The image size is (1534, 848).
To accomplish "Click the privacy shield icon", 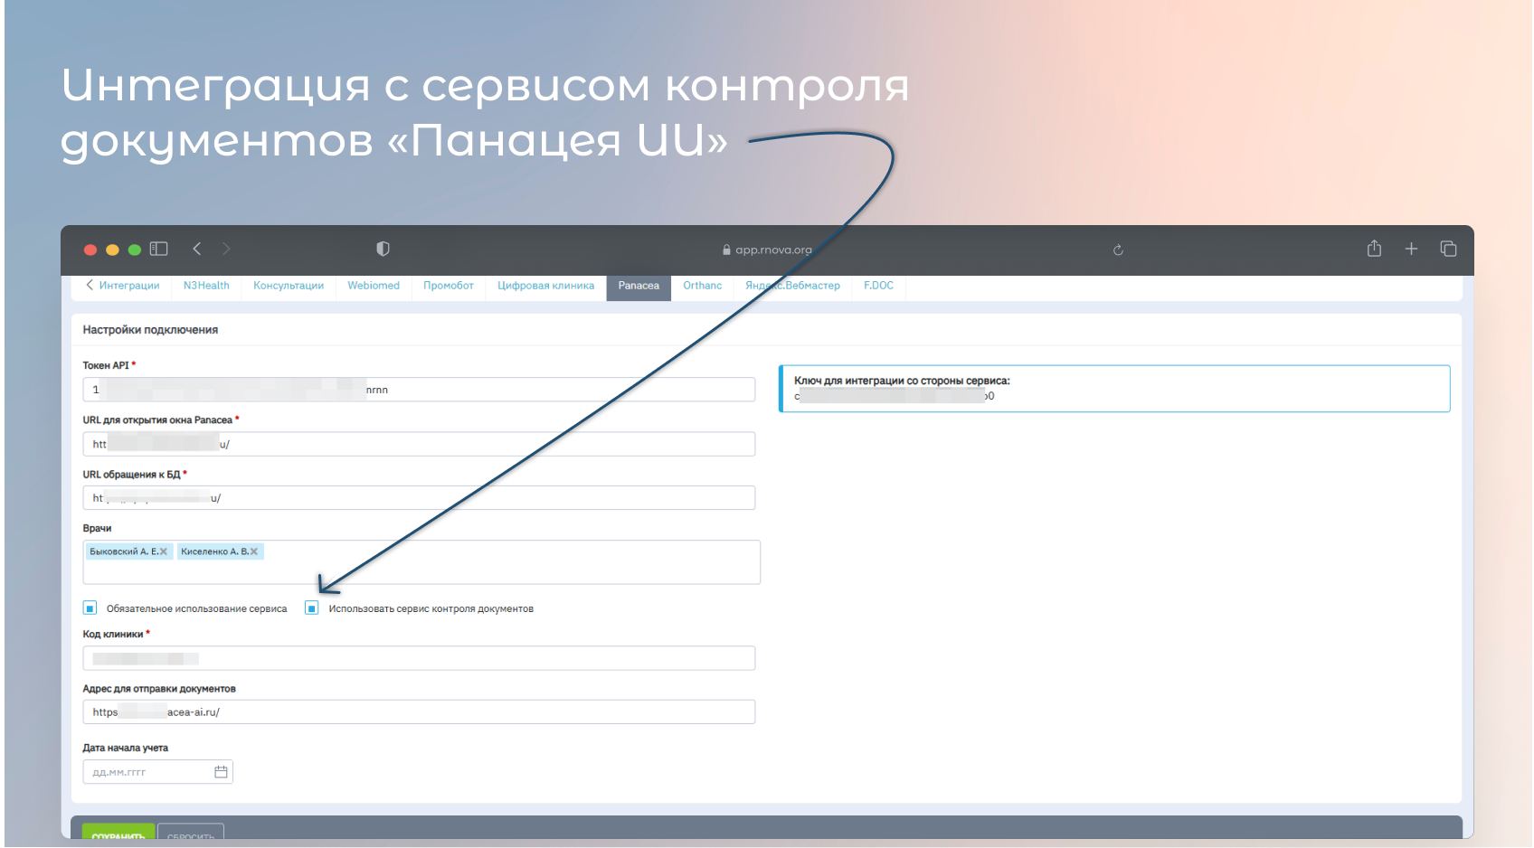I will (x=383, y=249).
